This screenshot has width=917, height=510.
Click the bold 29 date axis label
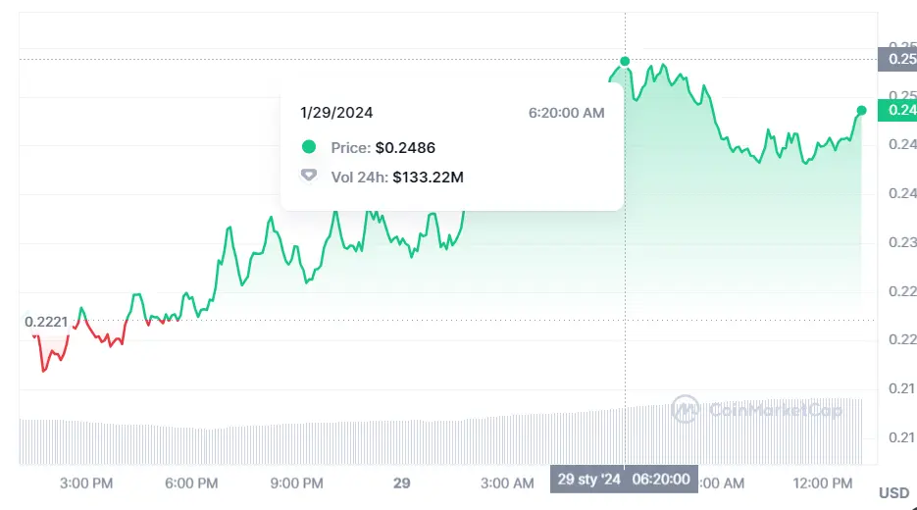click(x=401, y=483)
